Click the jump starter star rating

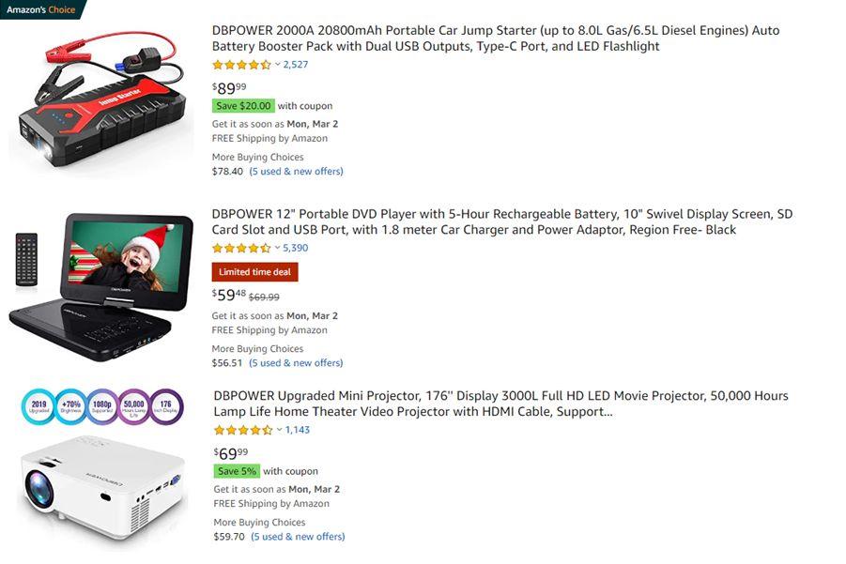click(241, 65)
